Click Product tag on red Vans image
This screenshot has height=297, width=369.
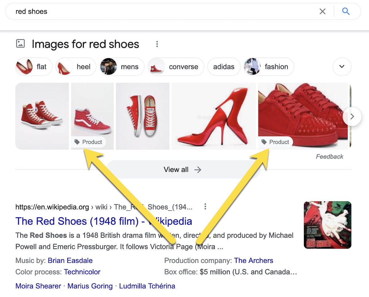click(x=89, y=142)
